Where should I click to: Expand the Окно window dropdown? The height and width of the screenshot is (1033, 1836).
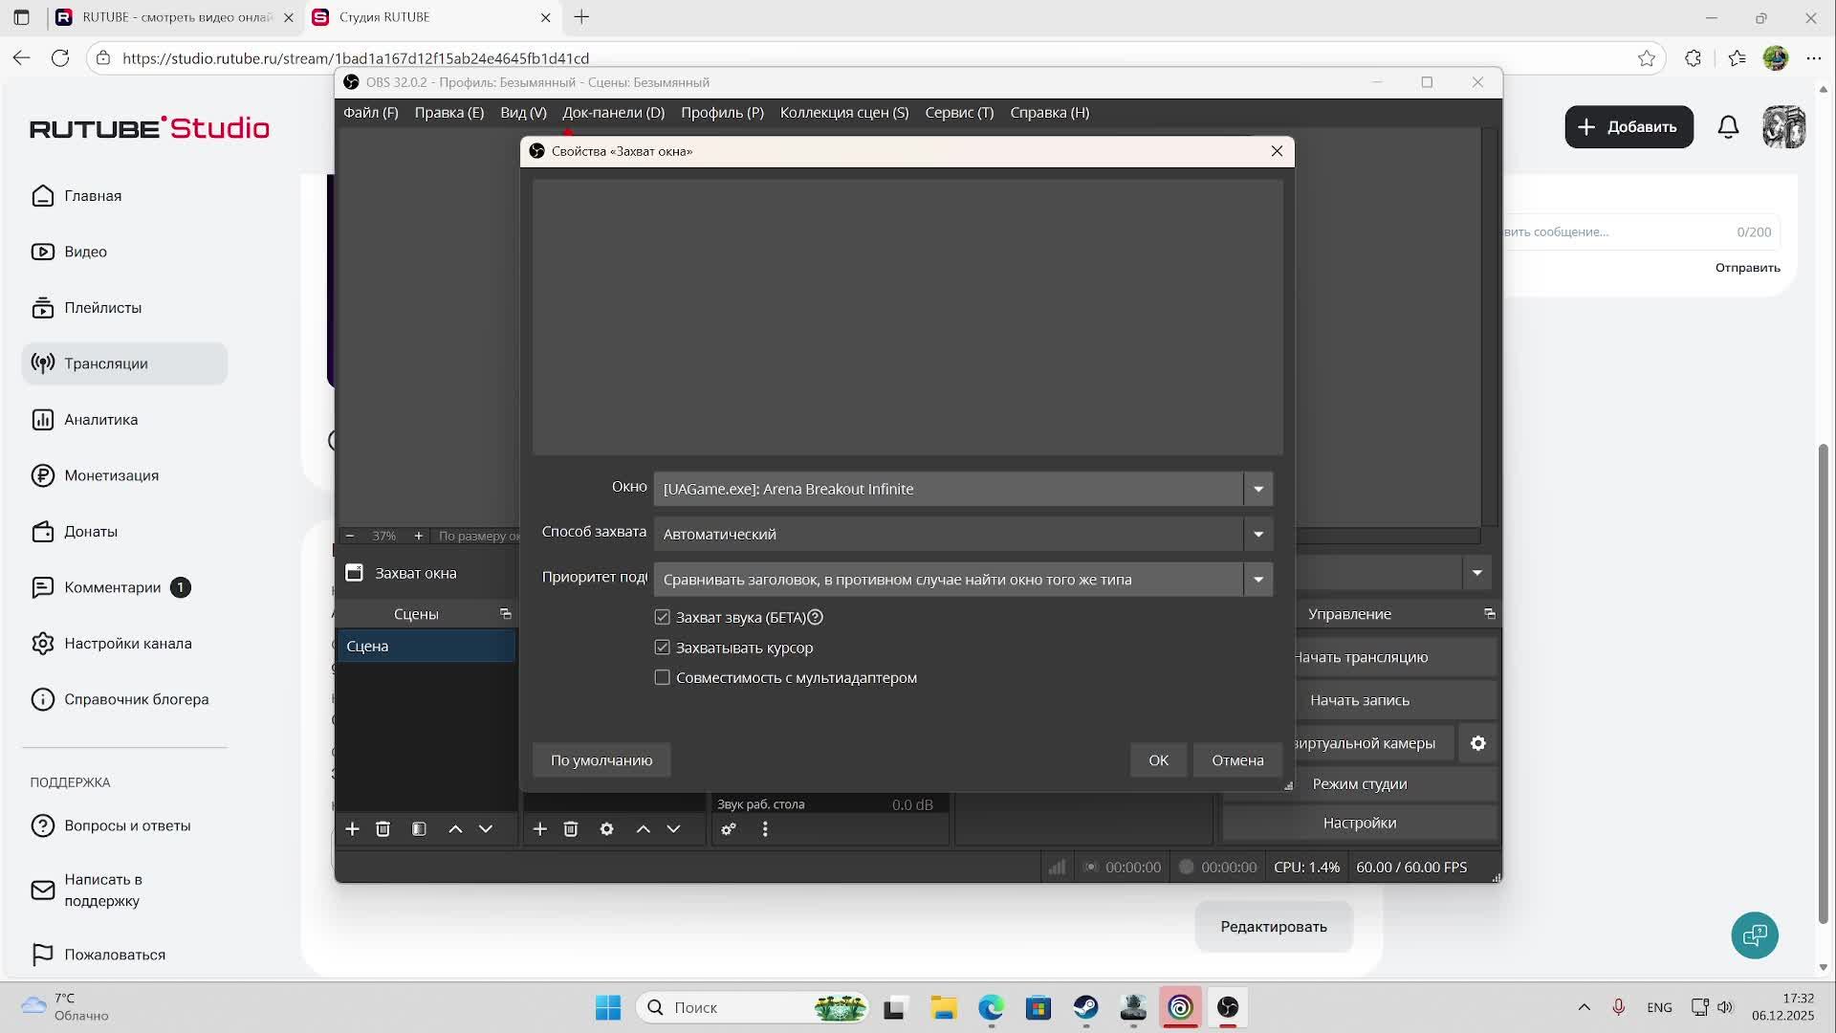[1258, 489]
